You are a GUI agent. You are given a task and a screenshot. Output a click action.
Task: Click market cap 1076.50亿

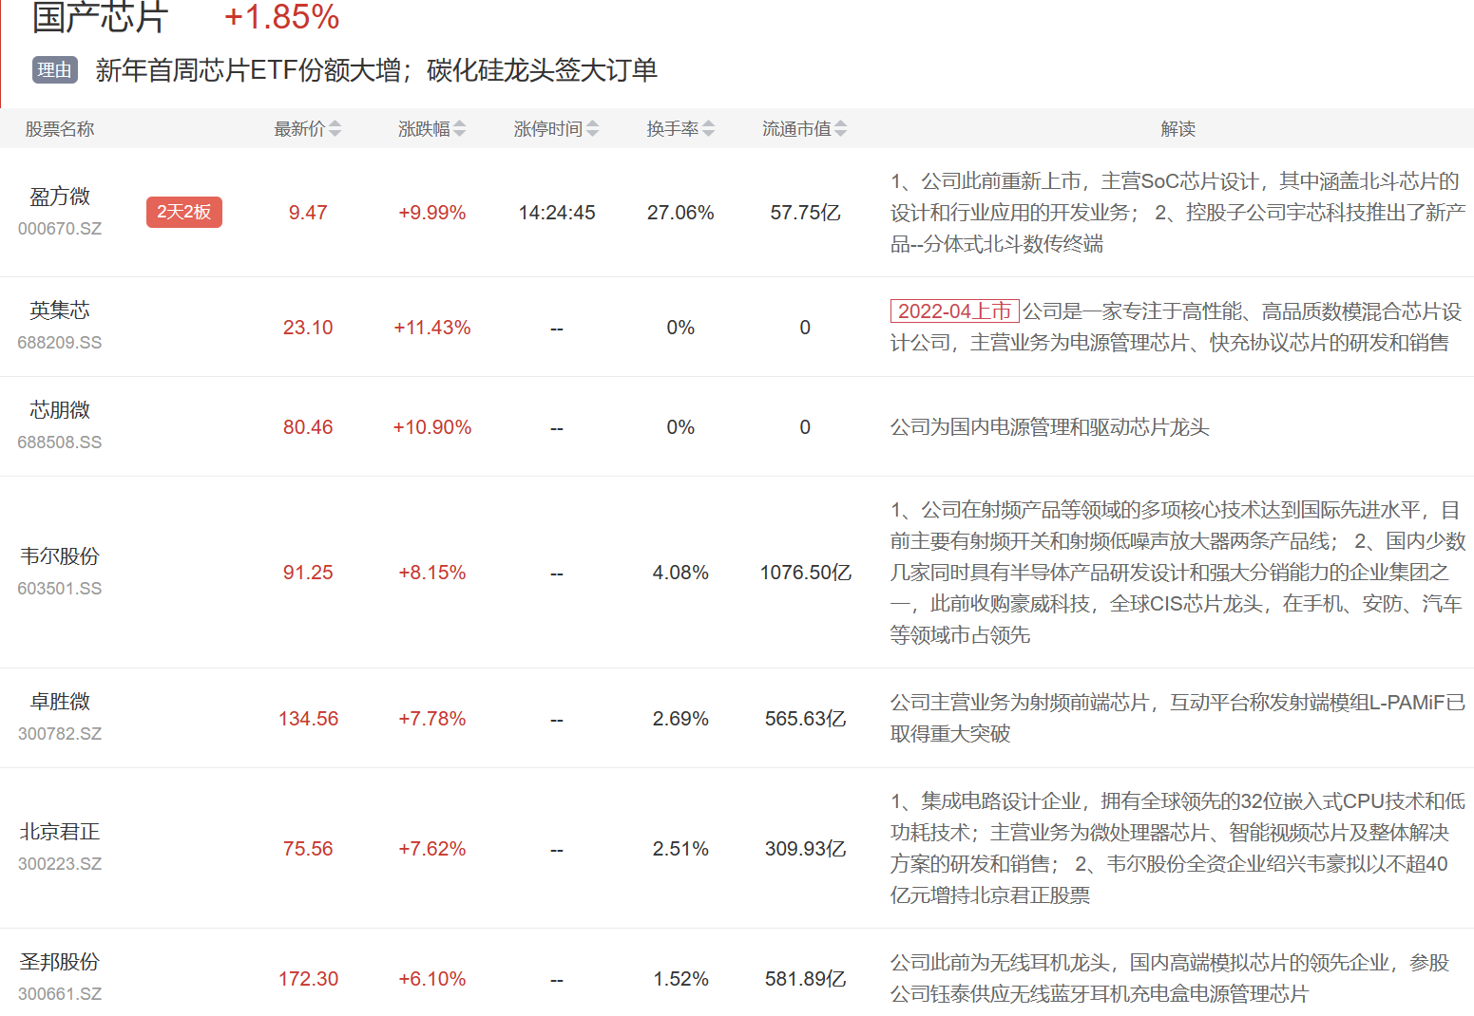805,573
